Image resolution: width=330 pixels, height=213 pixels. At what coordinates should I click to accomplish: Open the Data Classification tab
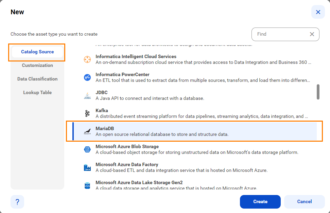37,79
